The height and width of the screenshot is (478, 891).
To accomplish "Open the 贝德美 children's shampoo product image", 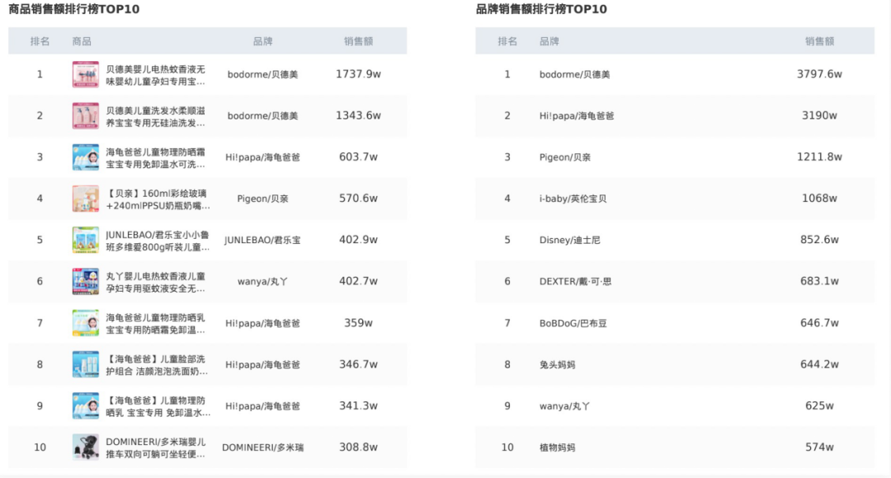I will point(85,115).
